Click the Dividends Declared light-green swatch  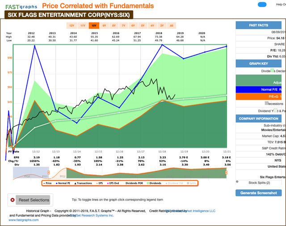pos(272,71)
